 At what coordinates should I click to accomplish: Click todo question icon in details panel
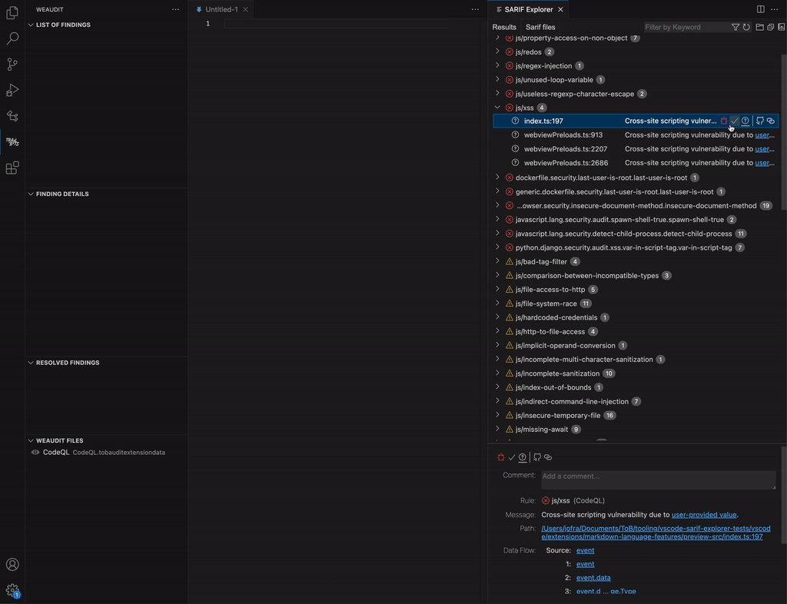523,457
